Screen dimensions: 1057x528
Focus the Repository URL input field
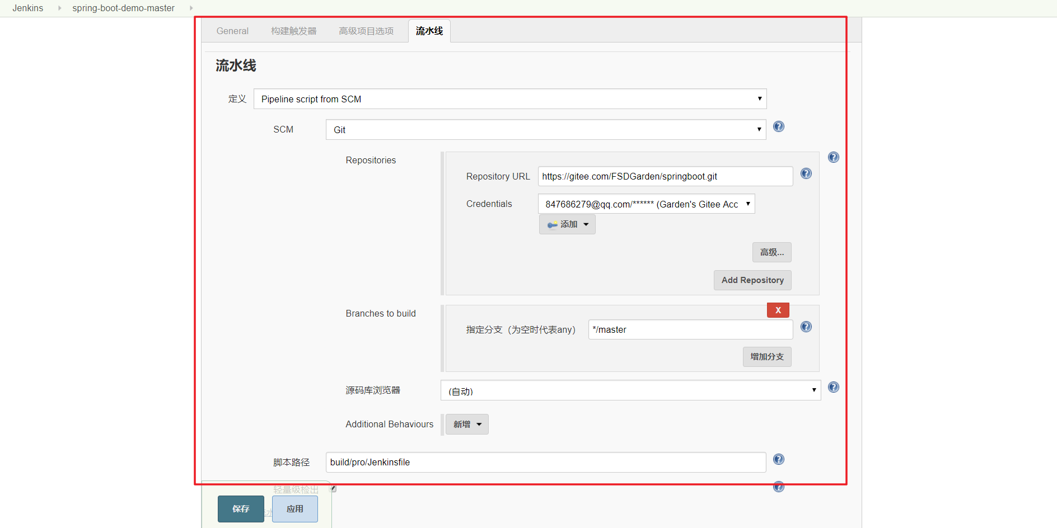665,176
